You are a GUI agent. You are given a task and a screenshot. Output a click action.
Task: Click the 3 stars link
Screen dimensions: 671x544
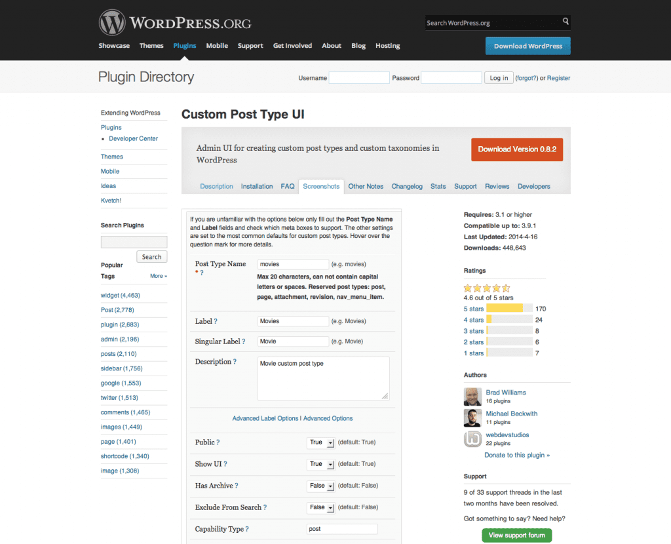473,331
